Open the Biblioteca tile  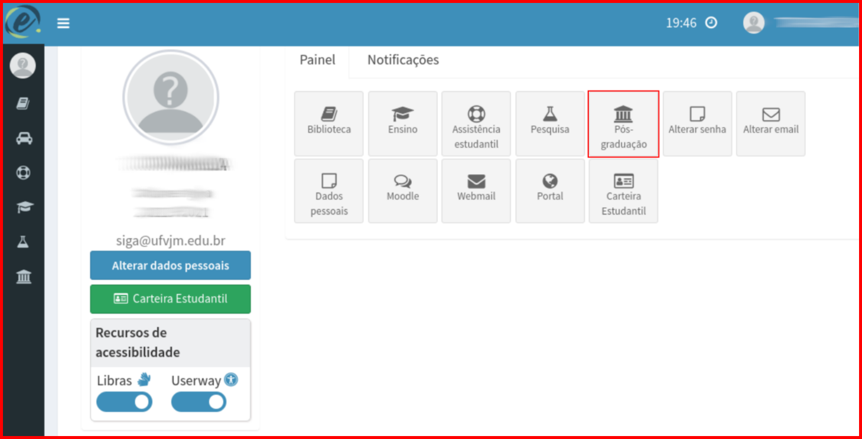[x=329, y=123]
